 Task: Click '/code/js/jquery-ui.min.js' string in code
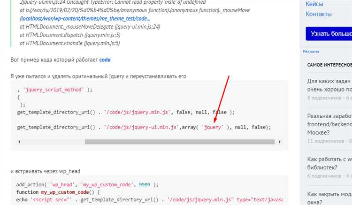(x=141, y=128)
